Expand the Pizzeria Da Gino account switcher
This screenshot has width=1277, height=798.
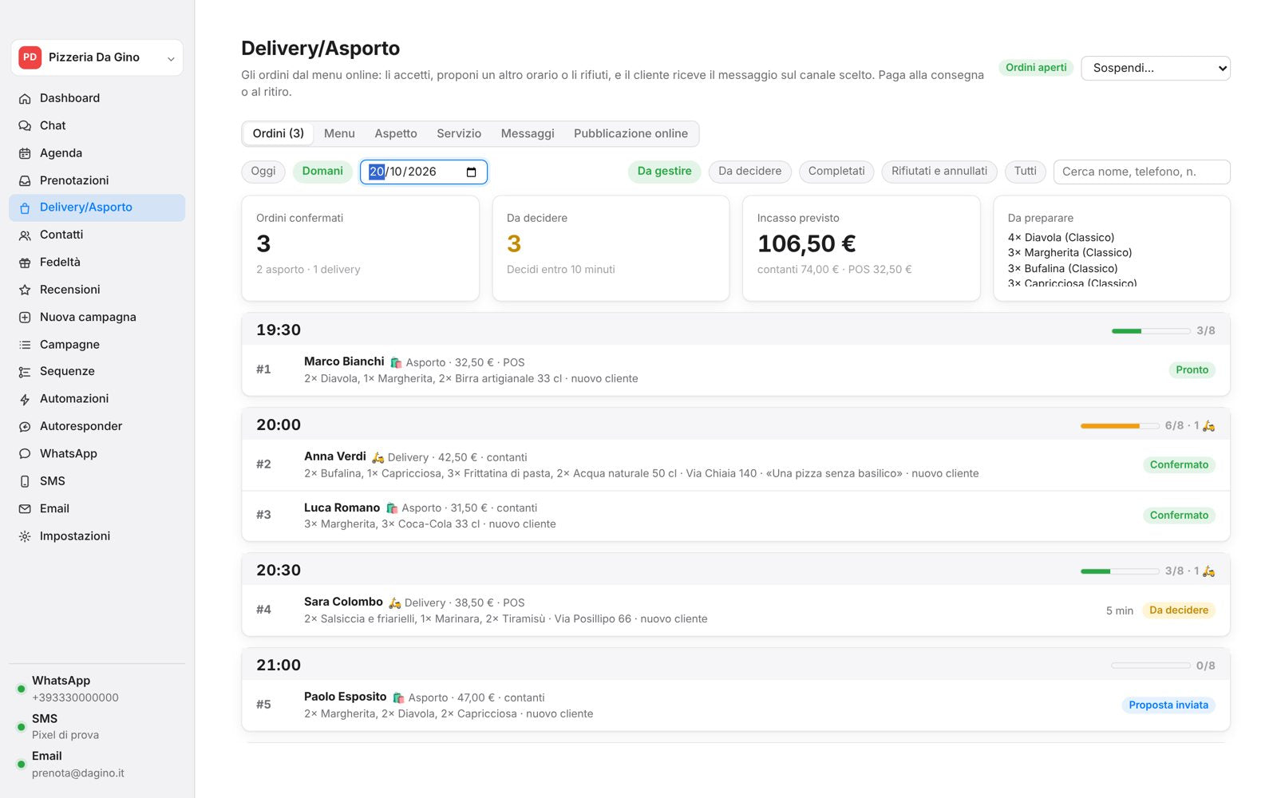(x=97, y=57)
